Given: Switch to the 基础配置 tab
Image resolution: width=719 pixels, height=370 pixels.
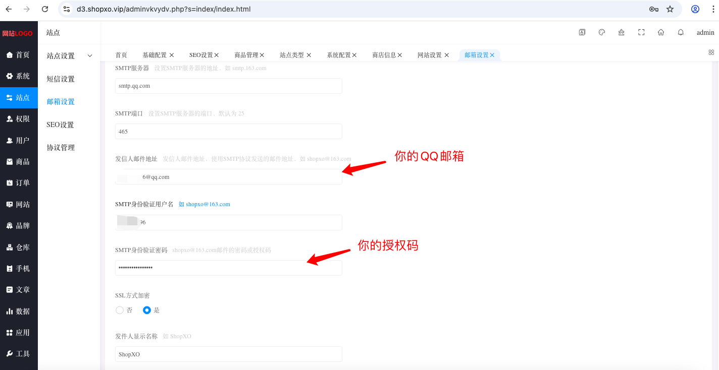Looking at the screenshot, I should pos(155,55).
